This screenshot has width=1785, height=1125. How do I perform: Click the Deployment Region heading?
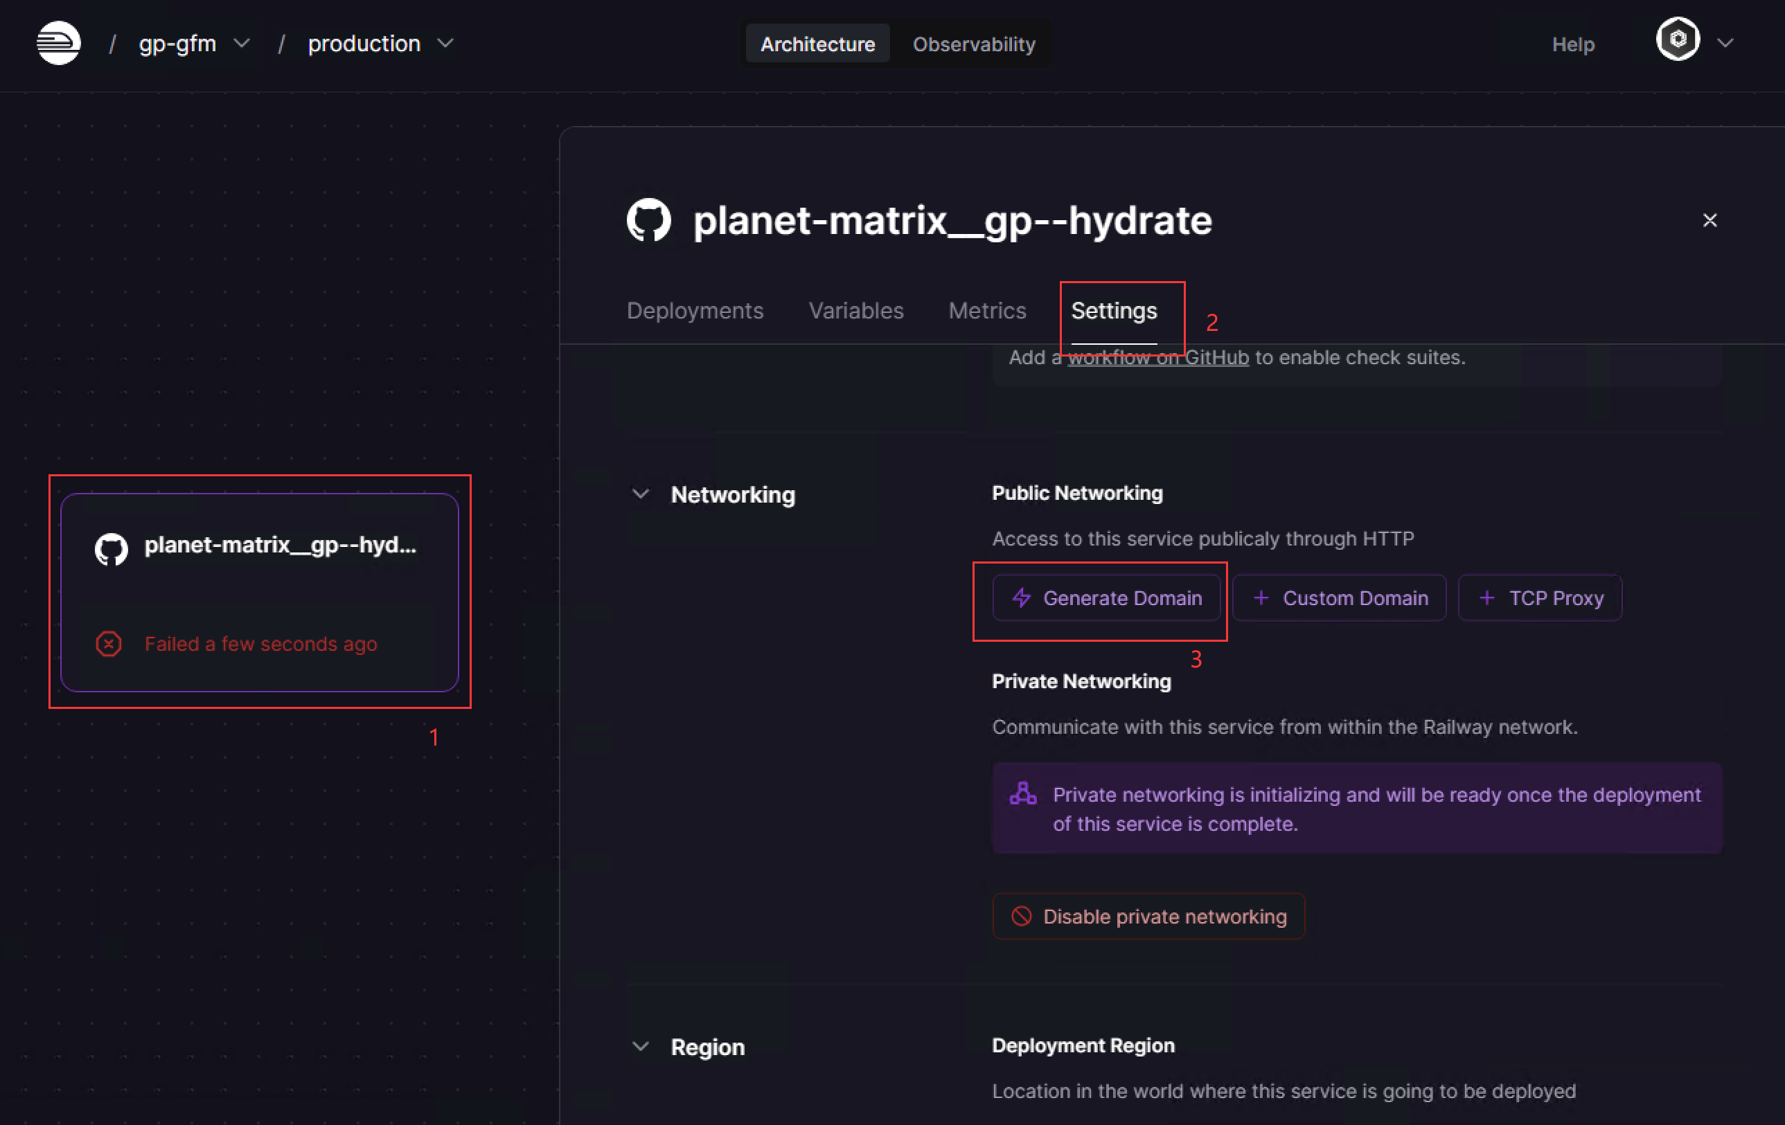[x=1083, y=1045]
